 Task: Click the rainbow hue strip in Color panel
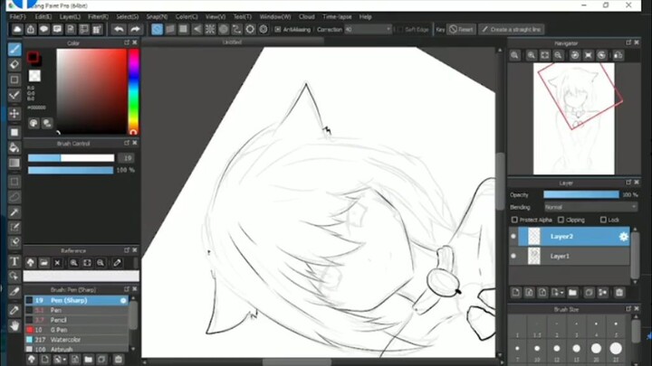[133, 90]
